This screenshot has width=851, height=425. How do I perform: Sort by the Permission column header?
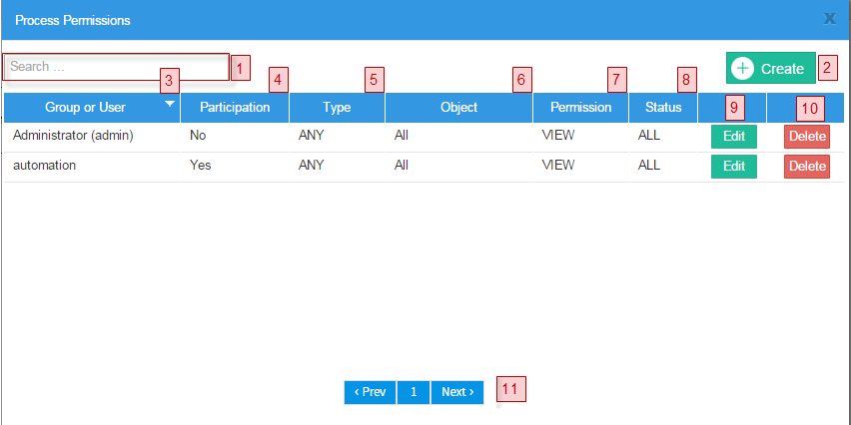(580, 108)
